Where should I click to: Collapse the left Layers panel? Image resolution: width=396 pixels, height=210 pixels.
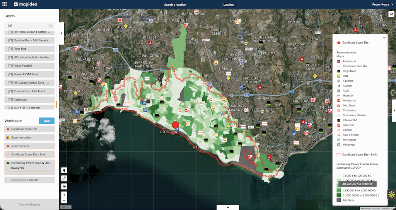pyautogui.click(x=61, y=33)
